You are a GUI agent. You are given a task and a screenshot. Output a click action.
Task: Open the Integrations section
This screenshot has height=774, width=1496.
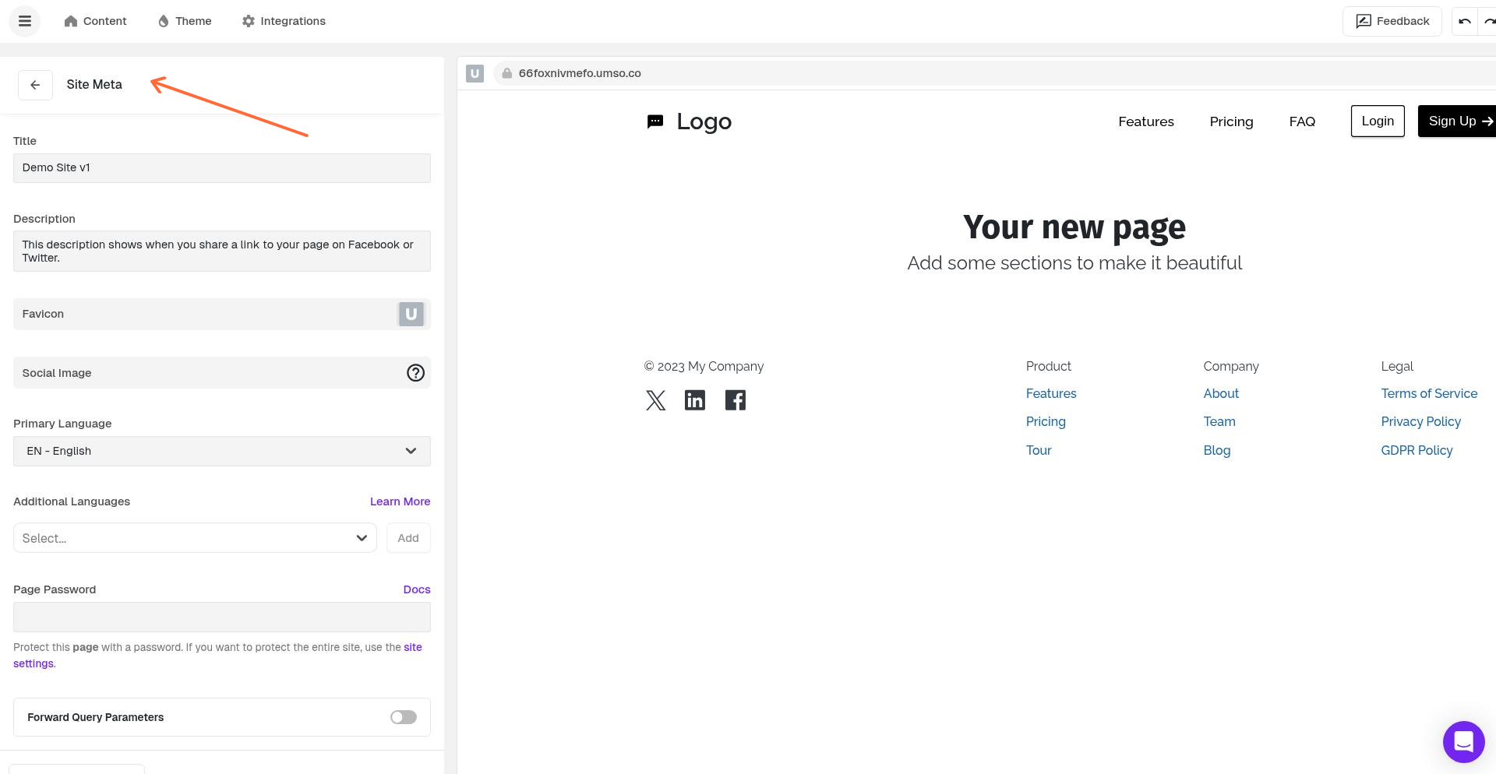pos(283,21)
